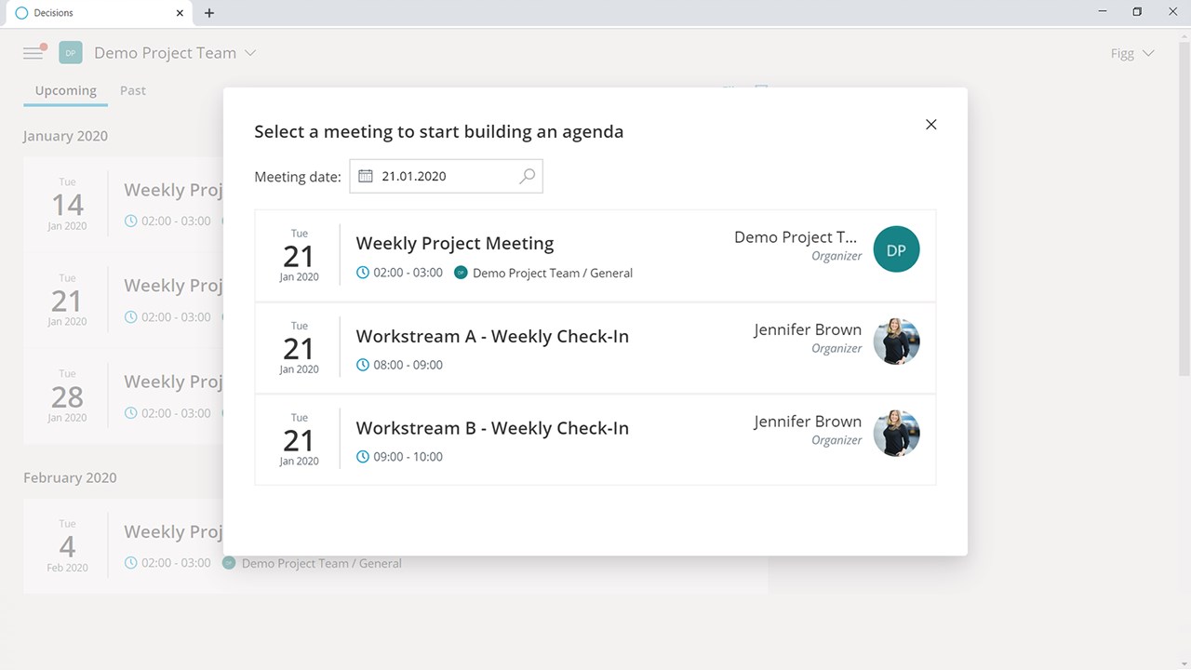Close the Decisions browser tab
The height and width of the screenshot is (670, 1191).
coord(180,13)
